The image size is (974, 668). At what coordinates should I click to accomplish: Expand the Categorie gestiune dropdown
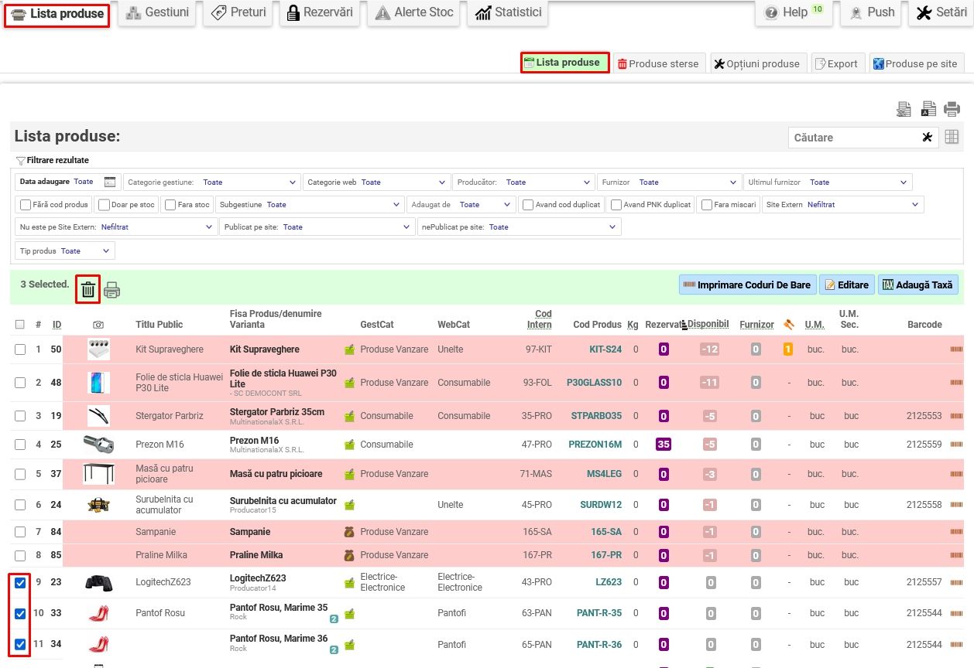coord(211,182)
